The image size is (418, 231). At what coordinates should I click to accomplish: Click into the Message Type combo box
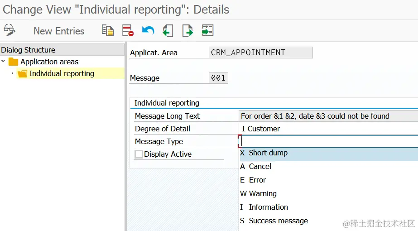[328, 141]
